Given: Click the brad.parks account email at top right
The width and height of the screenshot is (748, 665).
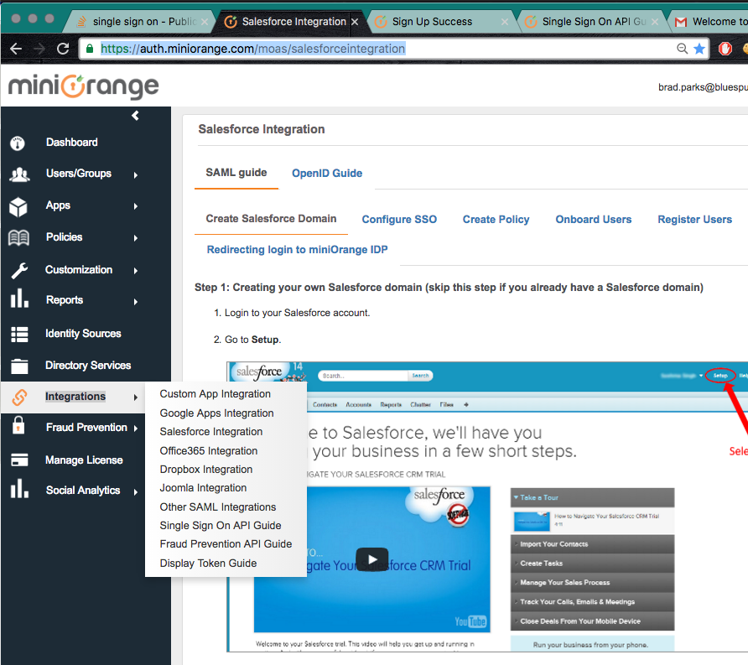Looking at the screenshot, I should pyautogui.click(x=703, y=87).
